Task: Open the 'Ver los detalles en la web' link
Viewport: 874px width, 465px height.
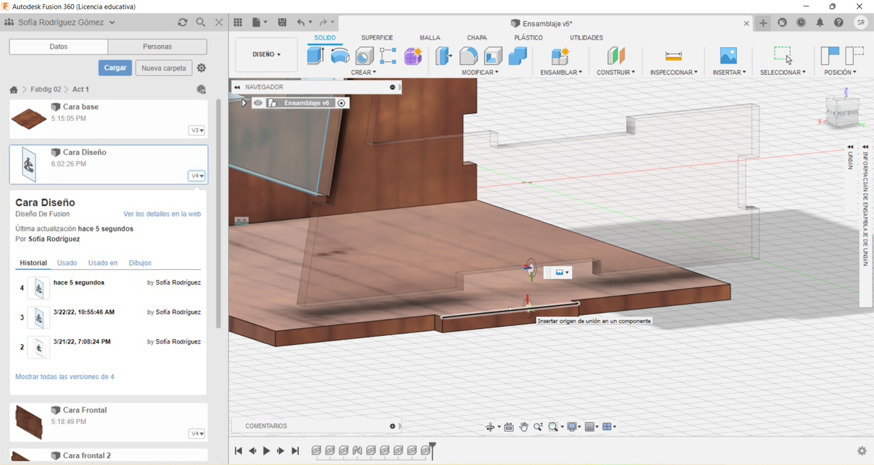Action: coord(162,214)
